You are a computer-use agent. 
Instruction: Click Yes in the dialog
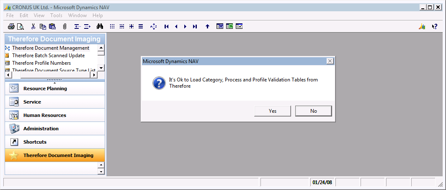[273, 111]
